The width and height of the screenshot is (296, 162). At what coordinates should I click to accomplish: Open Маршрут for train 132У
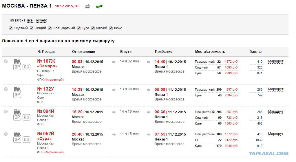(276, 89)
